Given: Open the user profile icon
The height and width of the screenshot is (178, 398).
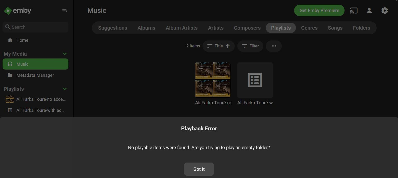Looking at the screenshot, I should click(x=369, y=11).
